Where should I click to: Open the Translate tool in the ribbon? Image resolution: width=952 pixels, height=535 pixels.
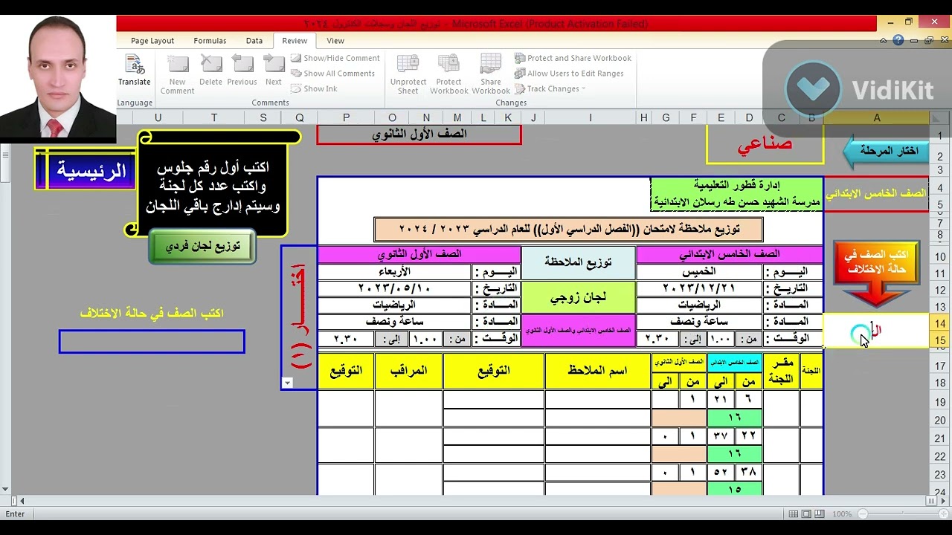point(134,71)
